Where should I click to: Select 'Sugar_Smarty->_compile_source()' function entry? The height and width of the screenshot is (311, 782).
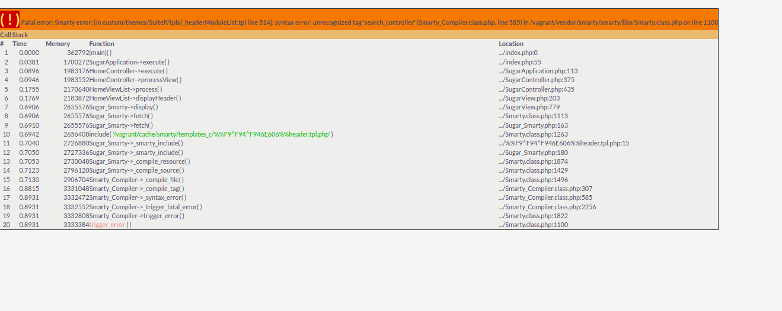(136, 170)
